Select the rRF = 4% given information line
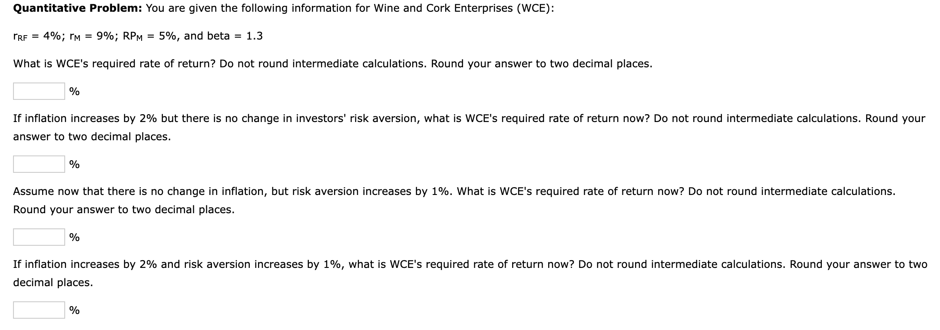The width and height of the screenshot is (940, 330). click(x=39, y=36)
